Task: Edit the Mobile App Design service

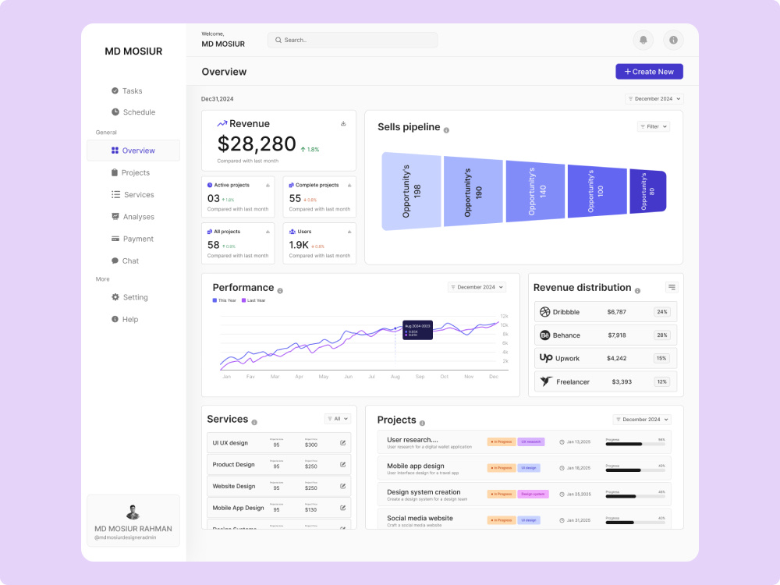Action: (342, 508)
